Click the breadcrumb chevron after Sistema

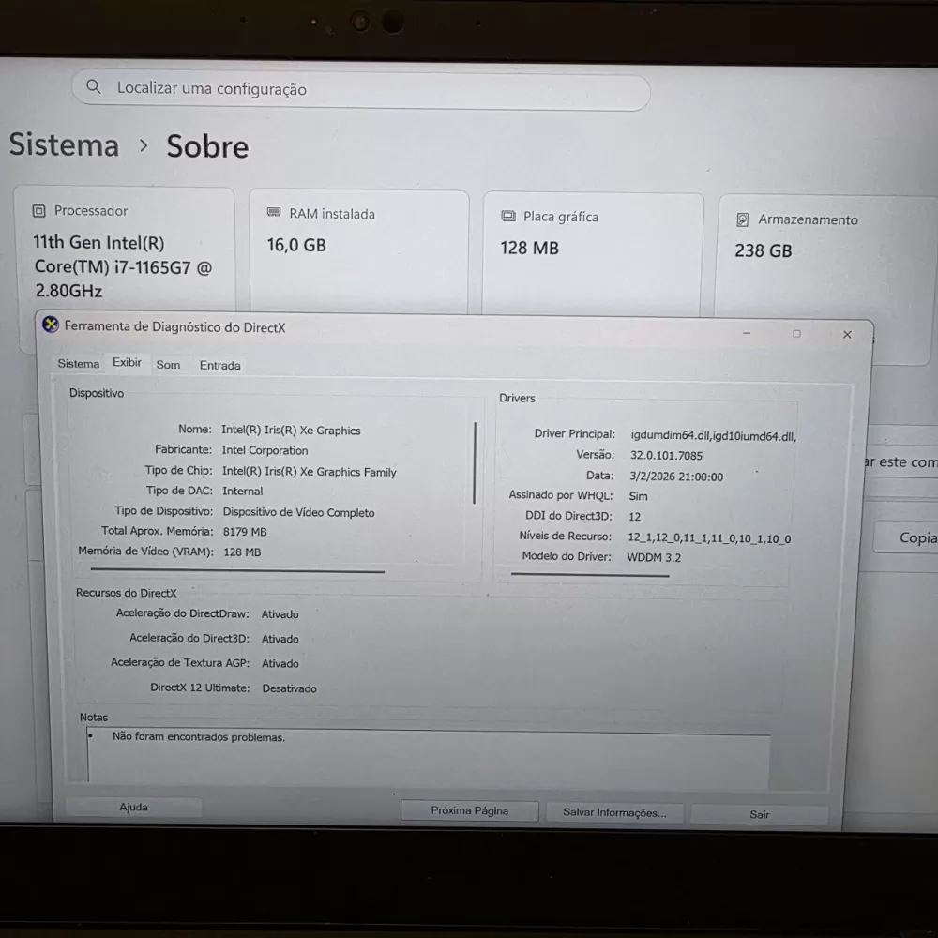tap(144, 144)
